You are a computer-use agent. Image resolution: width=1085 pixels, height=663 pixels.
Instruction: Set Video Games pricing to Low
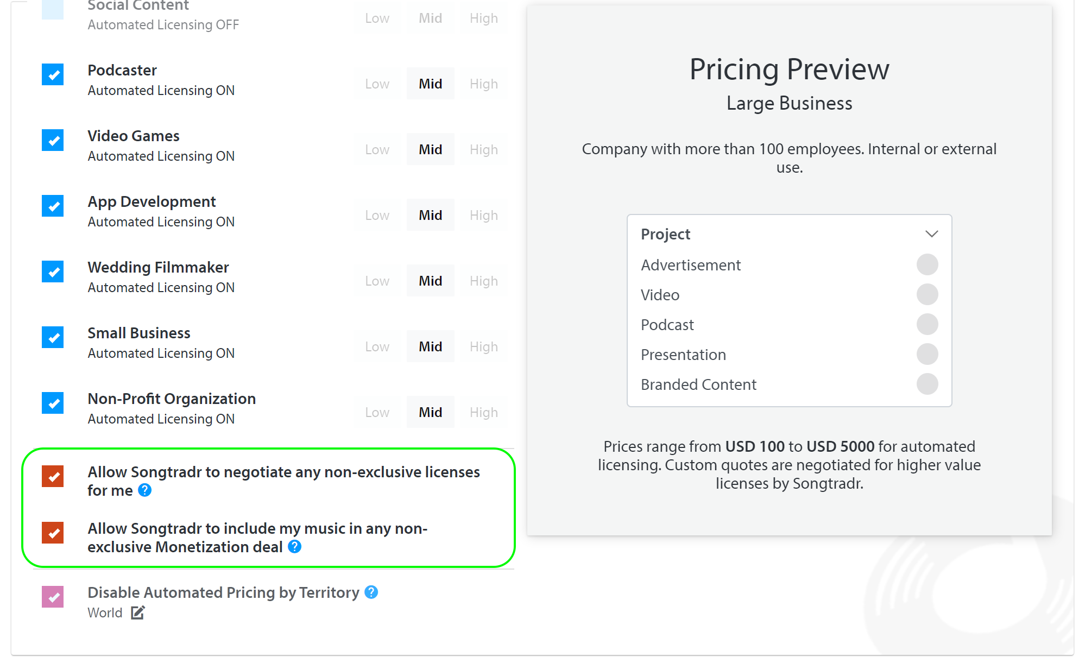(x=377, y=149)
